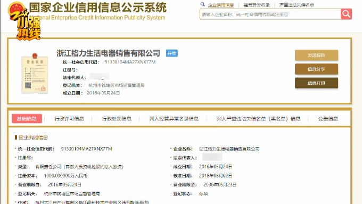Click the company title 浙江格力生活电器销售有限公司
Screen dimensions: 362x204
[108, 53]
